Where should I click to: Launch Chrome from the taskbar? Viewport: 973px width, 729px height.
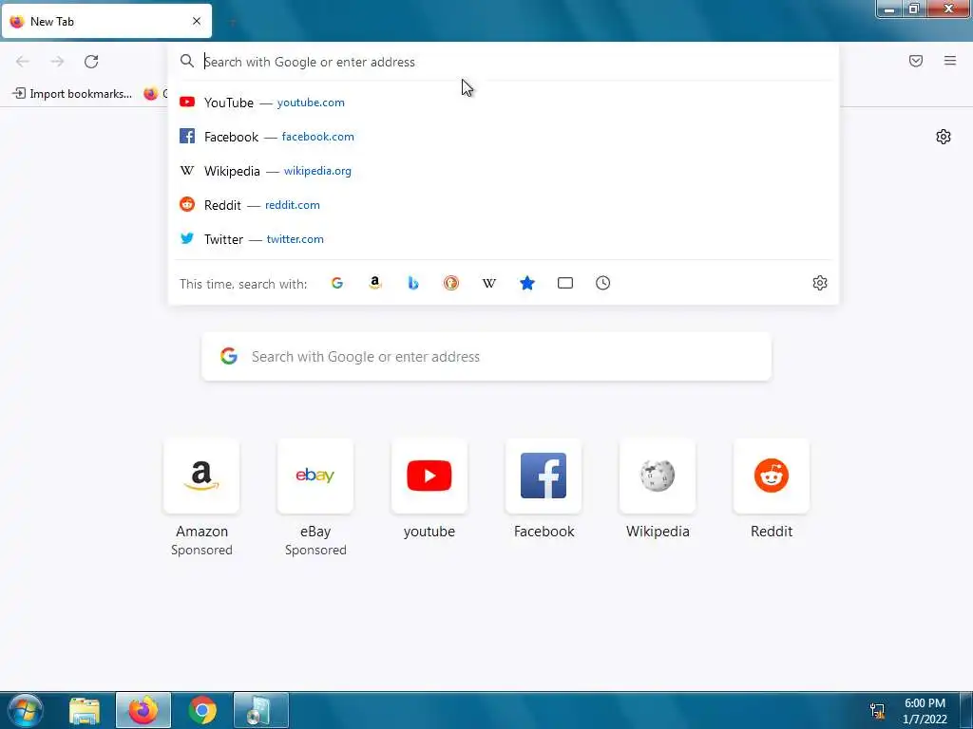click(x=202, y=710)
